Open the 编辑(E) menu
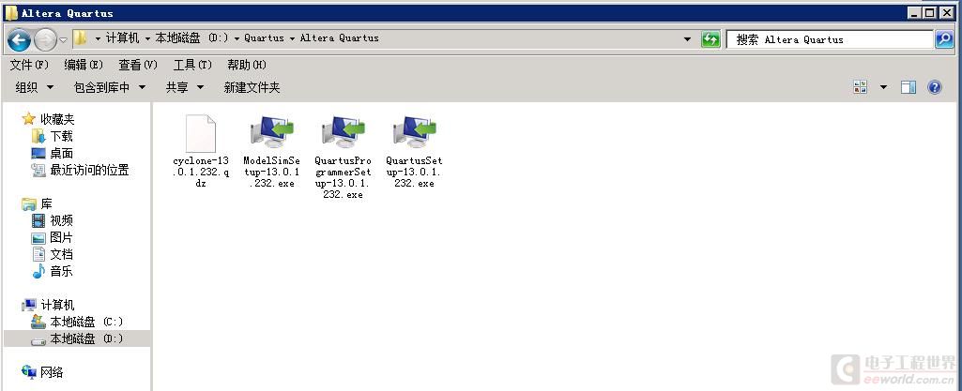Image resolution: width=962 pixels, height=391 pixels. pos(84,65)
